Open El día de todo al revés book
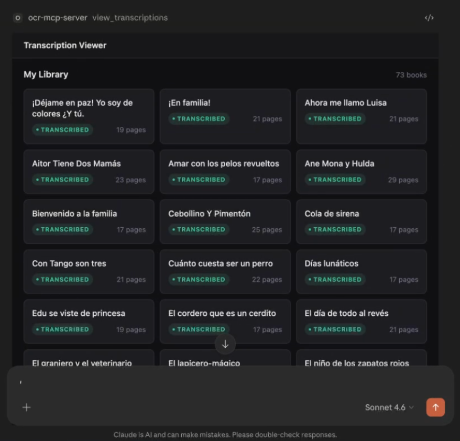The height and width of the screenshot is (441, 460). 362,322
